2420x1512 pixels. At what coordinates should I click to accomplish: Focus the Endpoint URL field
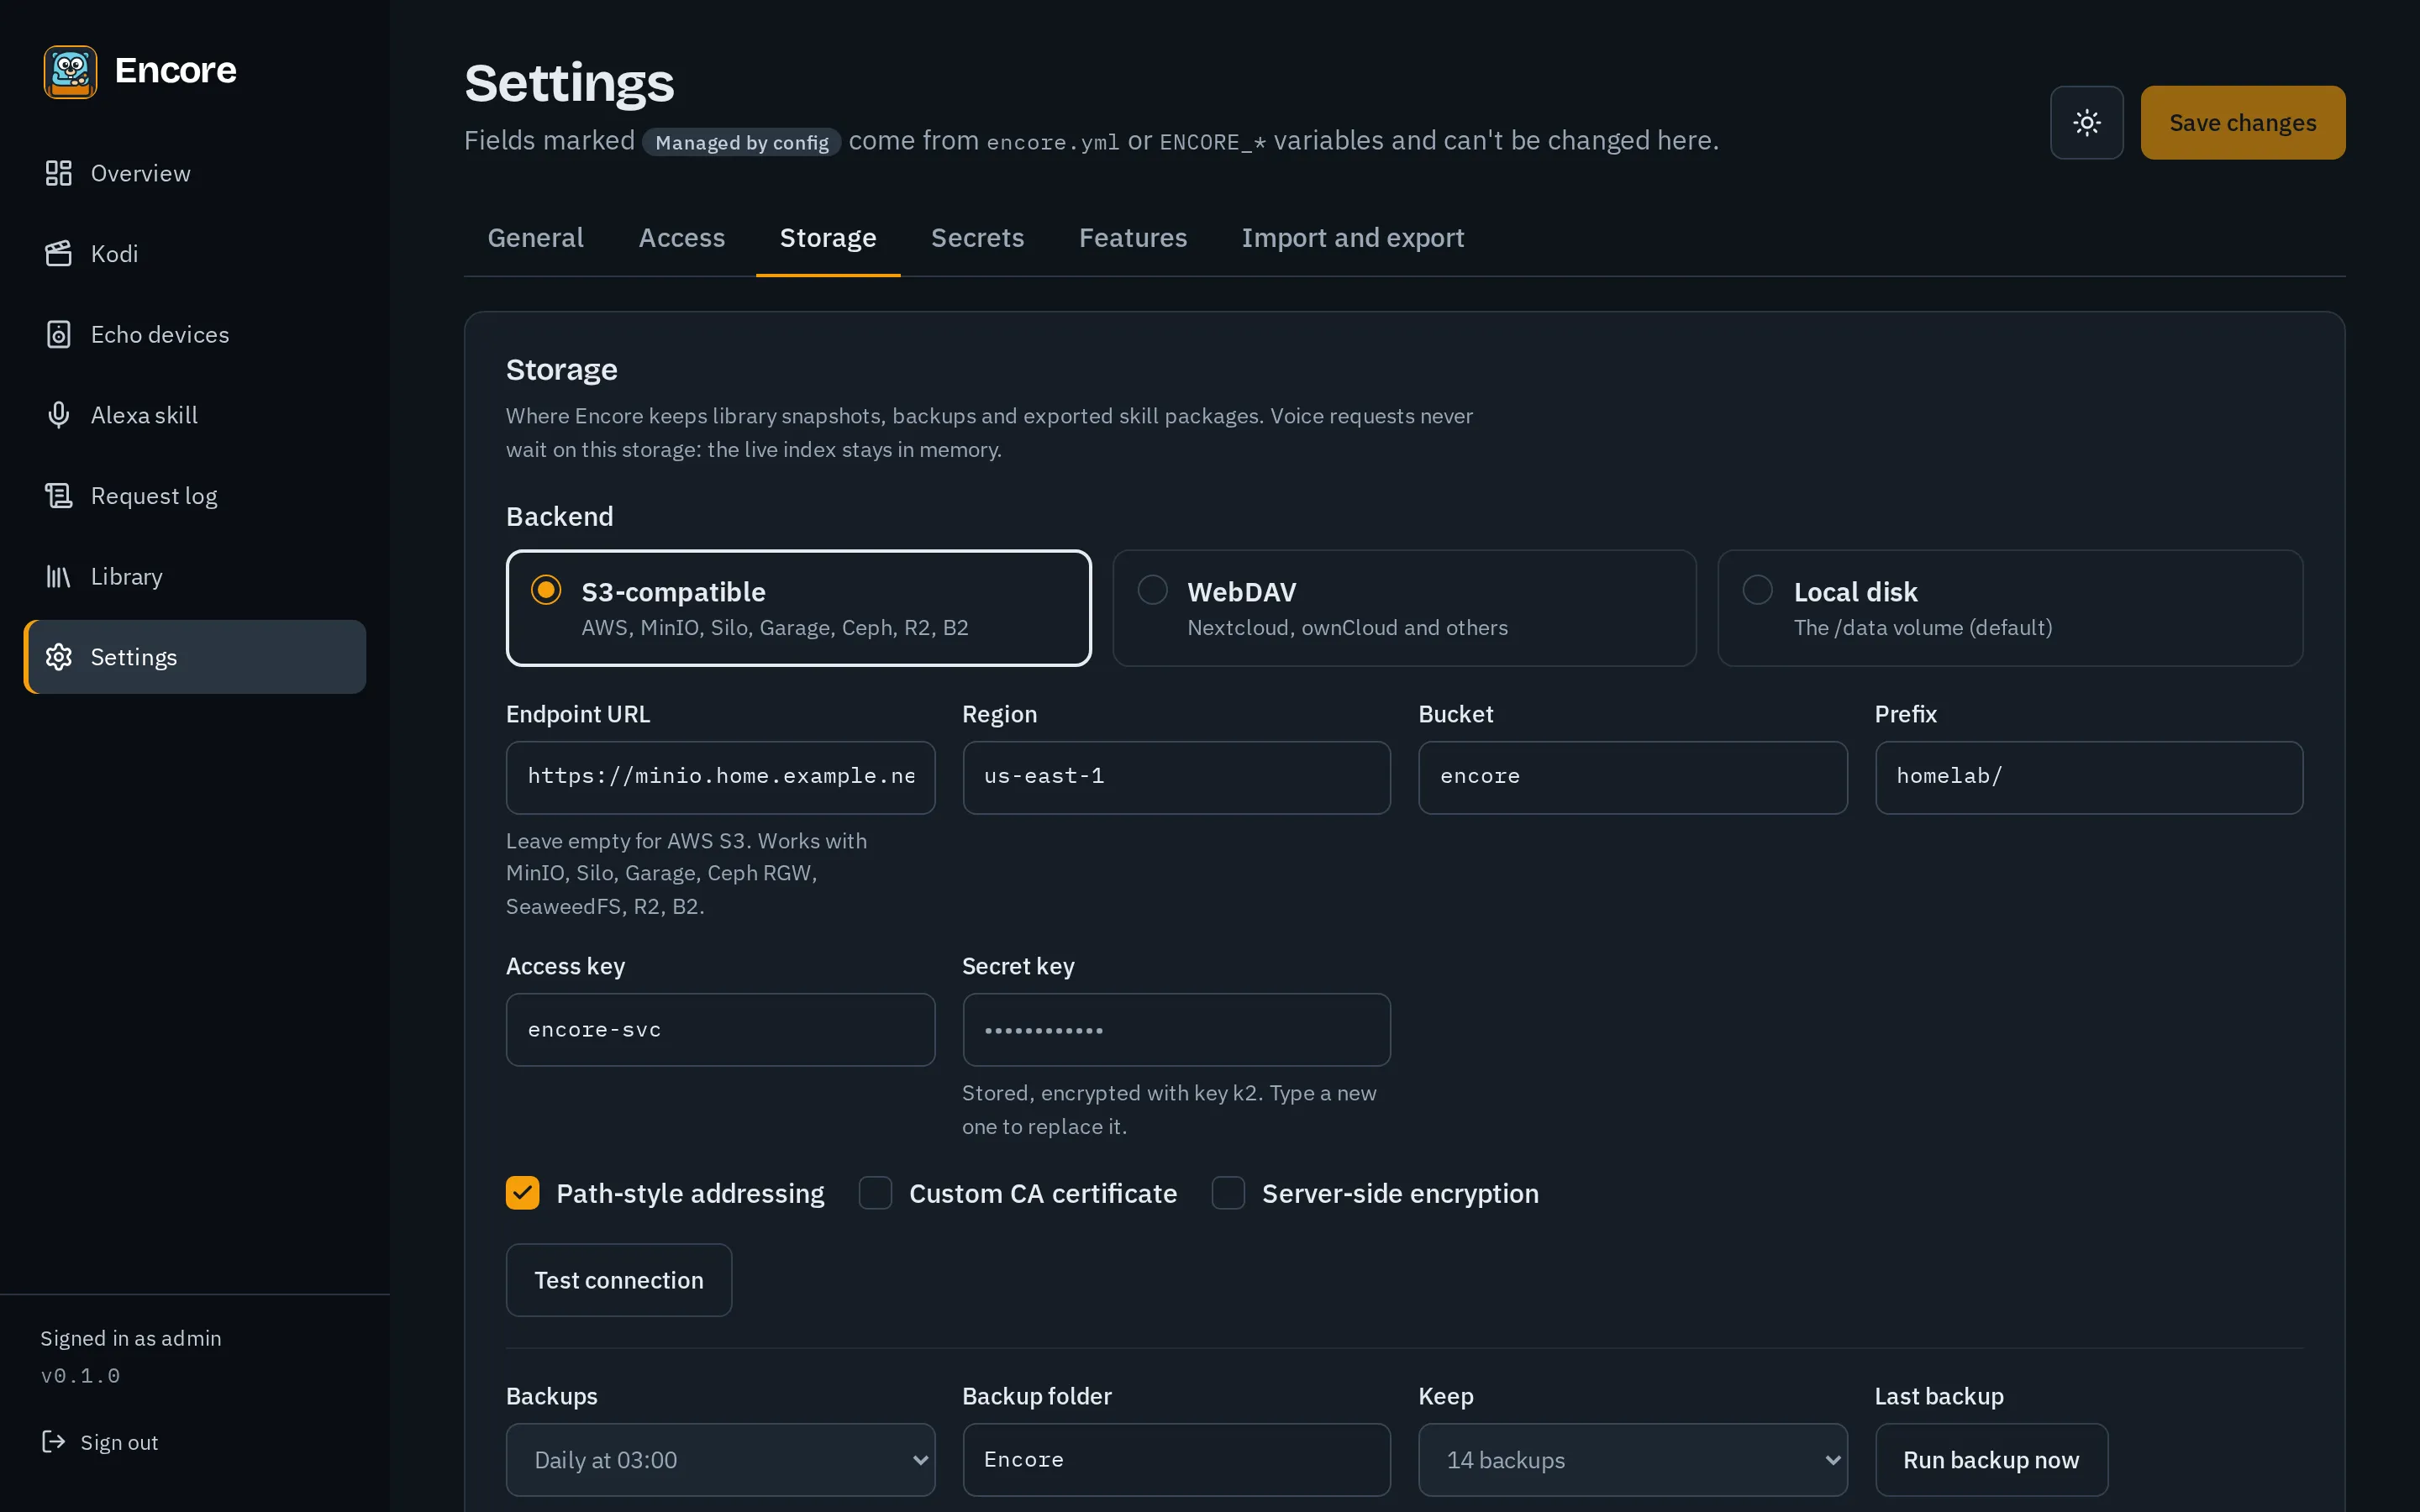coord(720,777)
